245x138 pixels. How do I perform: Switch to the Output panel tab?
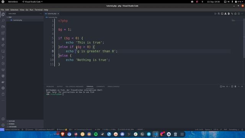(60, 87)
